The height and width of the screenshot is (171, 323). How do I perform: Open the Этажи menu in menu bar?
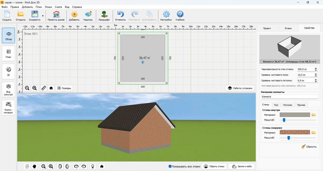48,7
